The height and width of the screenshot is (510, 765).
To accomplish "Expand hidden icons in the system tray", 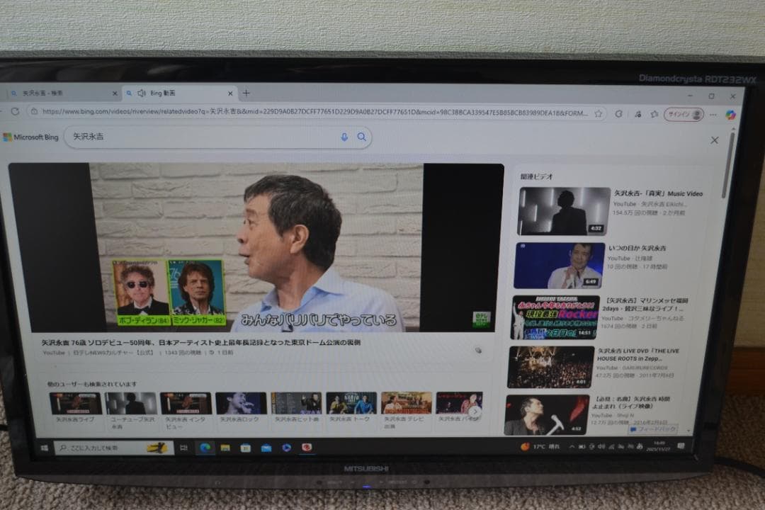I will [571, 446].
